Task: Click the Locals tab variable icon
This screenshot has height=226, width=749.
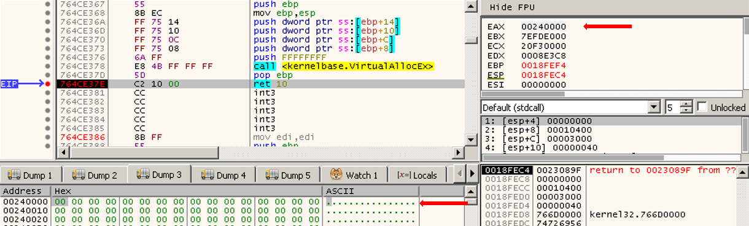Action: 404,175
